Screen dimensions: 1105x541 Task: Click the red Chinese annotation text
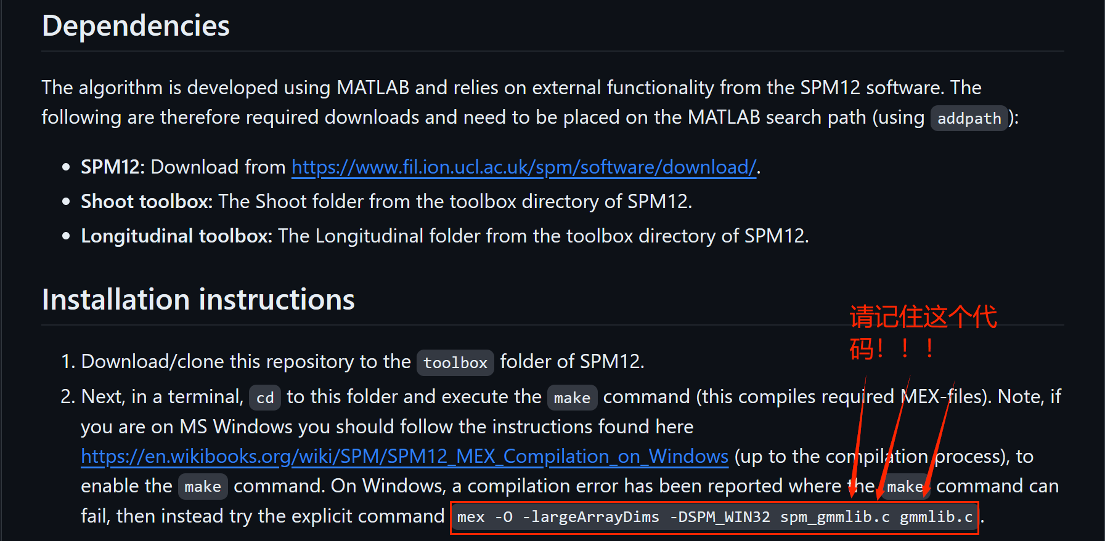(x=922, y=332)
